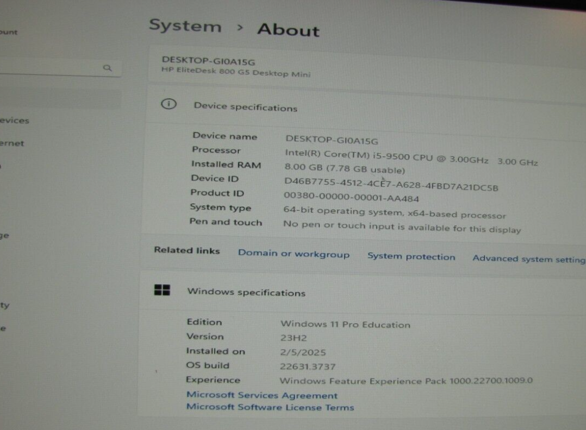Image resolution: width=586 pixels, height=430 pixels.
Task: Click the Processor label
Action: 216,150
